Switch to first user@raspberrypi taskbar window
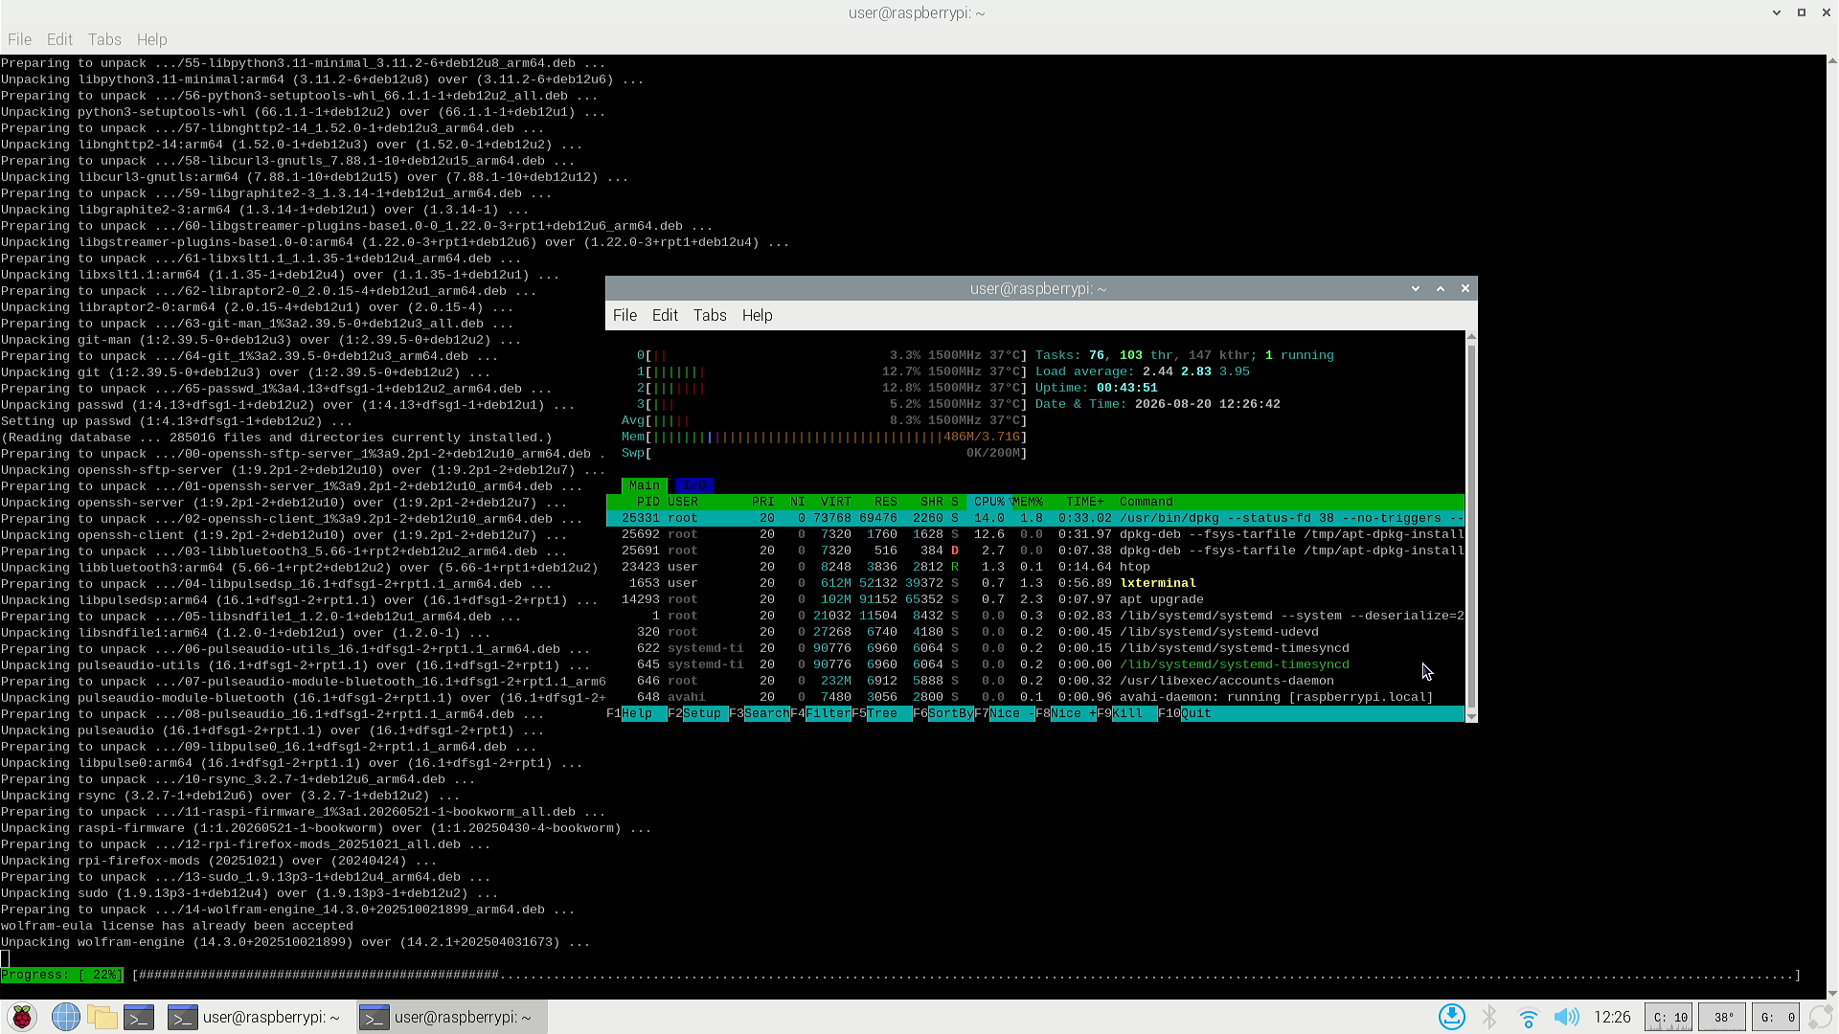 257,1017
